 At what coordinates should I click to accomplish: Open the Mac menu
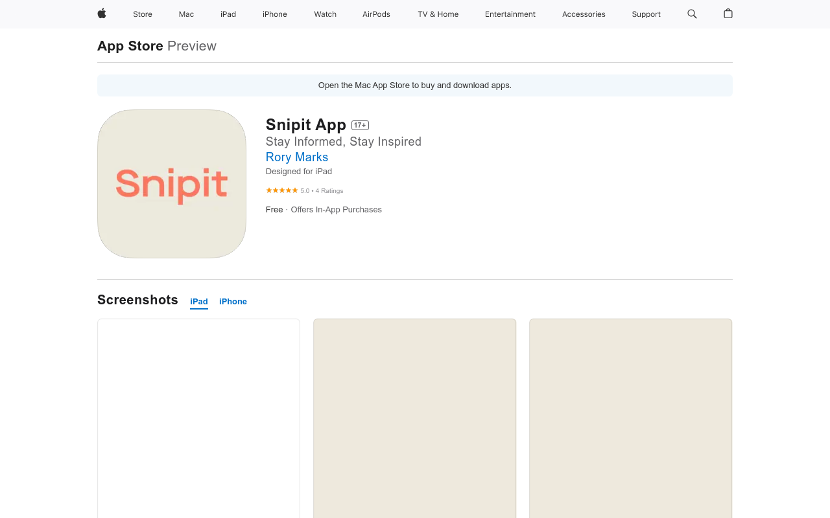pos(186,14)
